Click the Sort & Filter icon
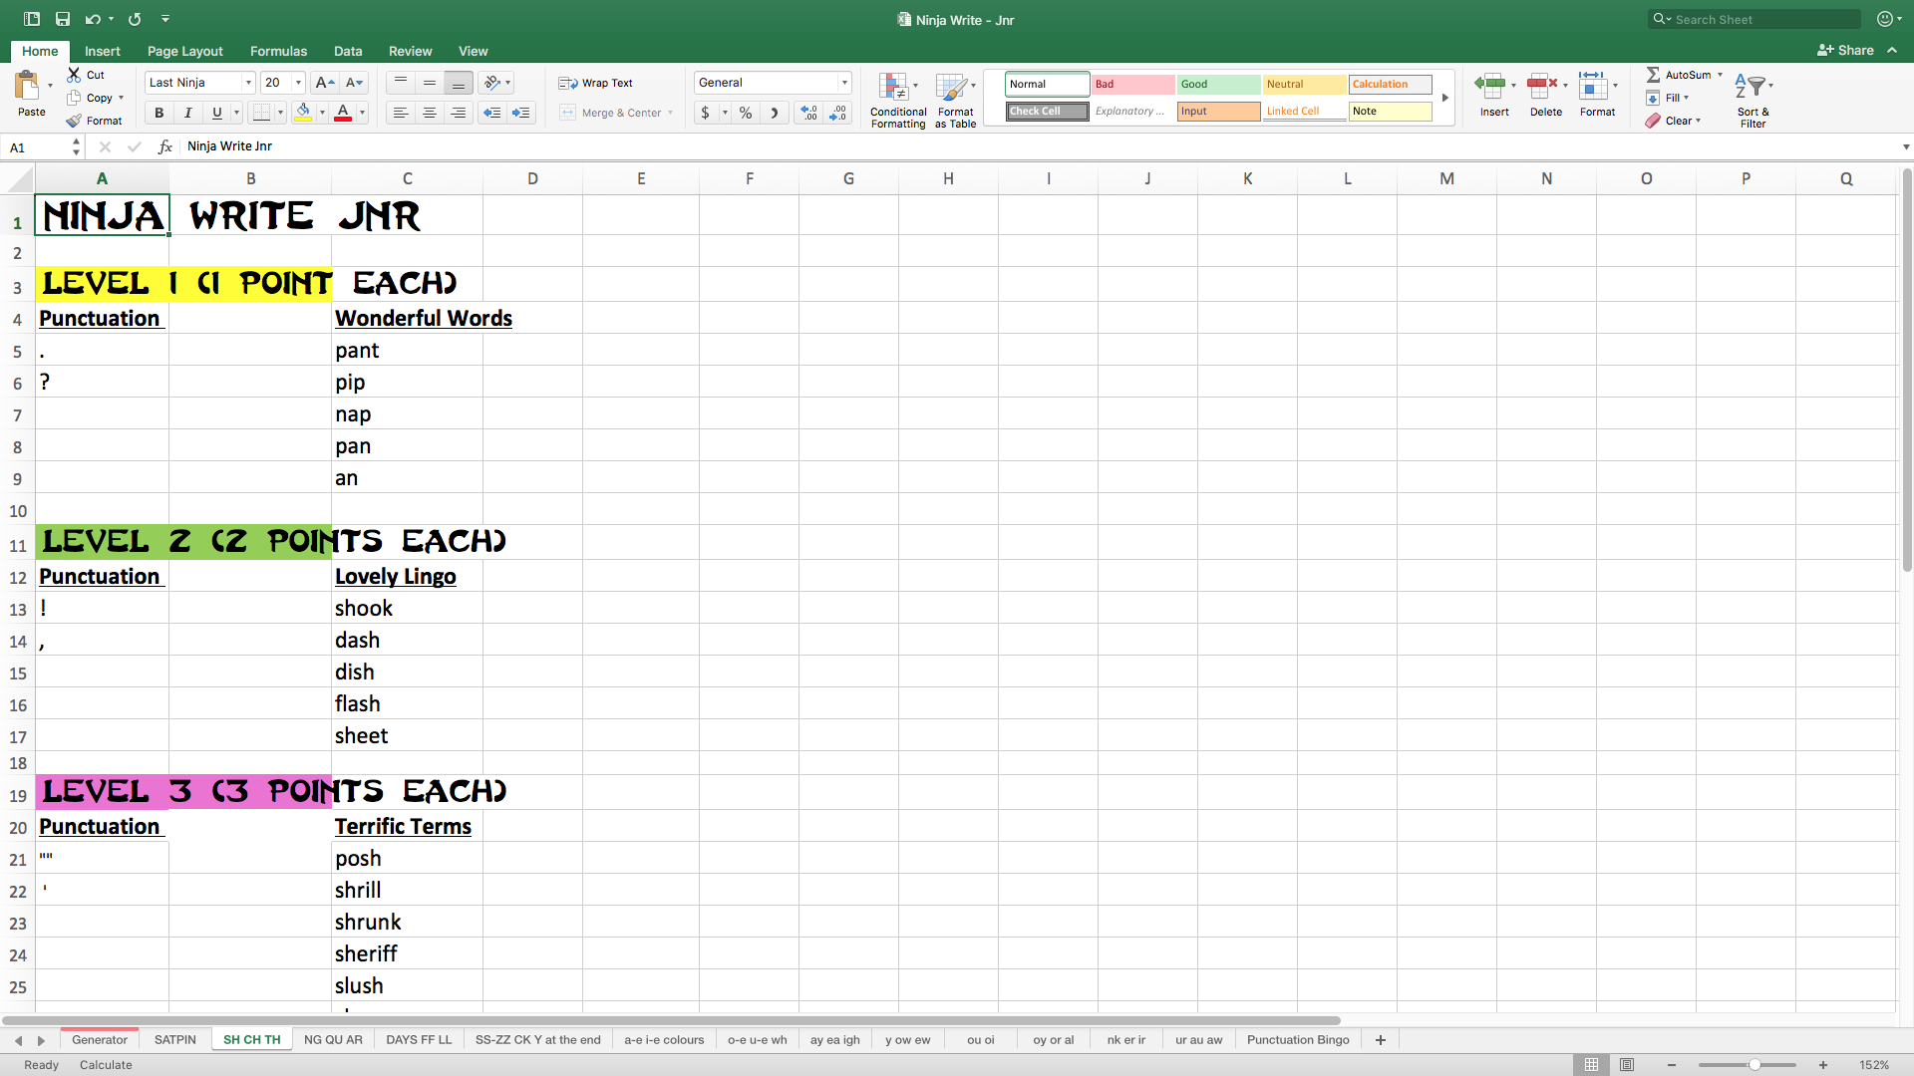 click(1752, 88)
